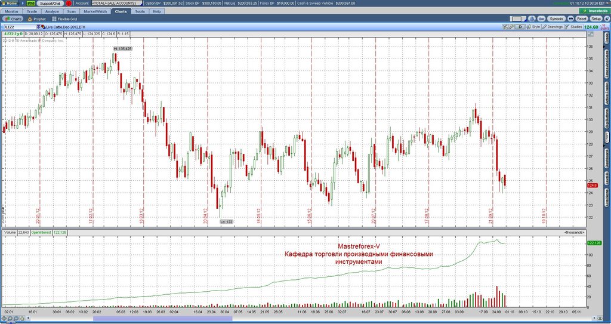
Task: Expand the Trade side panel
Action: coord(607,38)
